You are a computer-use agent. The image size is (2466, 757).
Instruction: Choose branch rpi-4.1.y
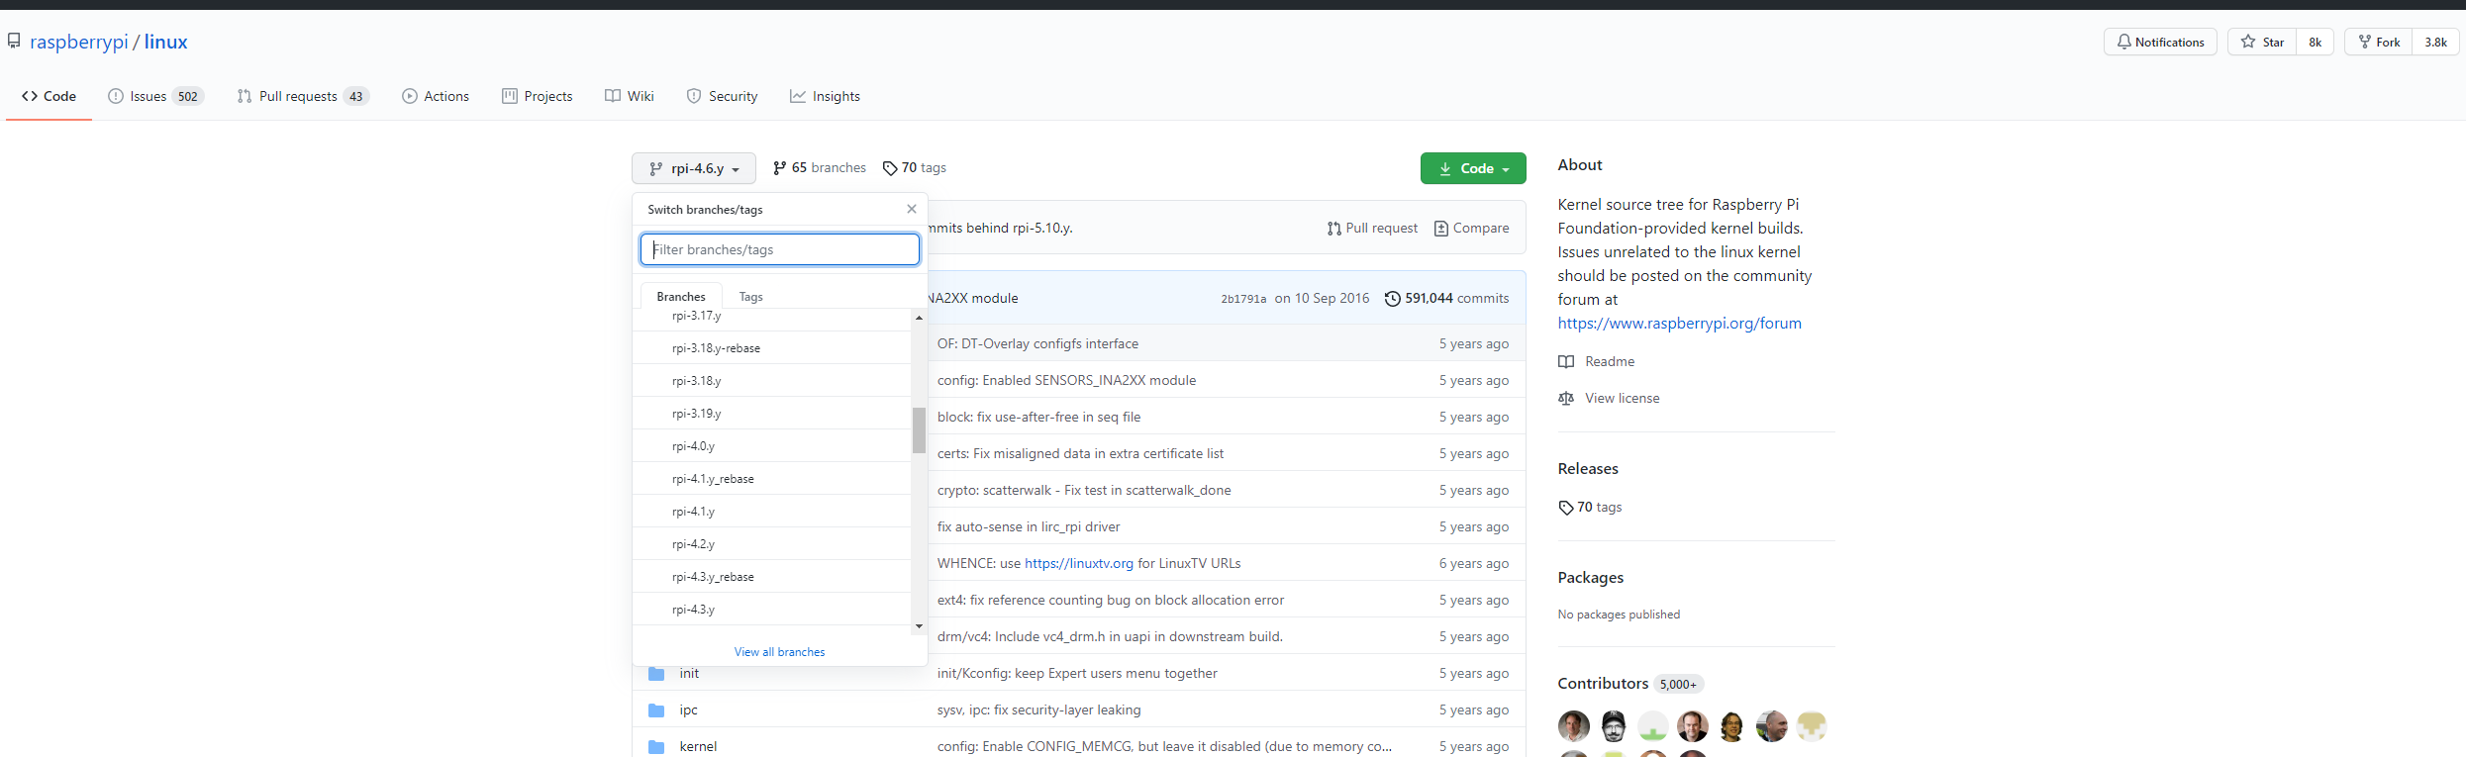coord(772,512)
